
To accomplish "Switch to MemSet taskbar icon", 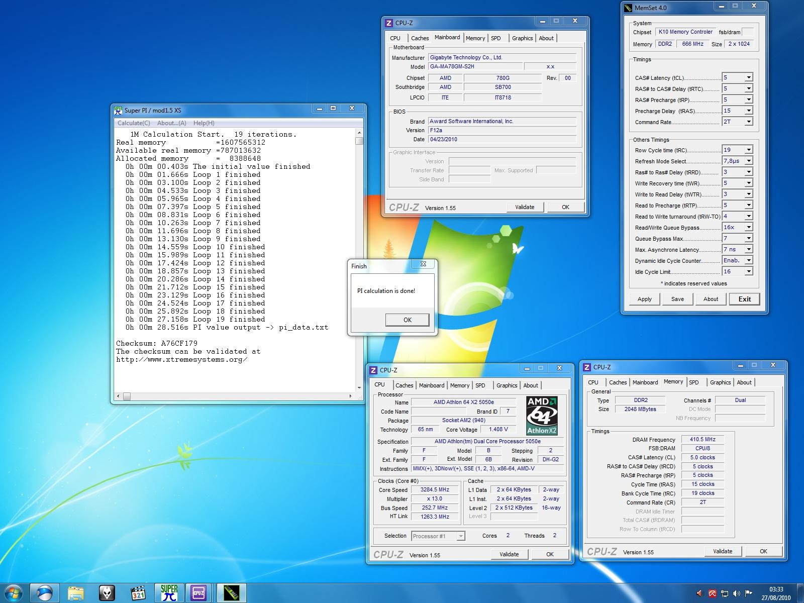I will tap(232, 593).
